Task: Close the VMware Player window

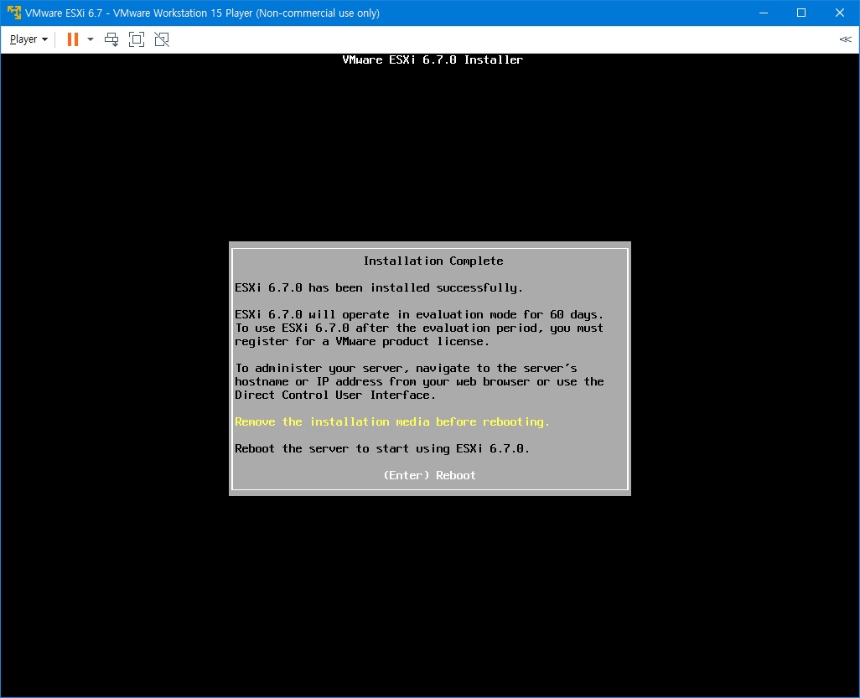Action: [x=840, y=13]
